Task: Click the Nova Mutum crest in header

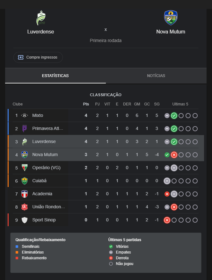Action: pyautogui.click(x=171, y=18)
